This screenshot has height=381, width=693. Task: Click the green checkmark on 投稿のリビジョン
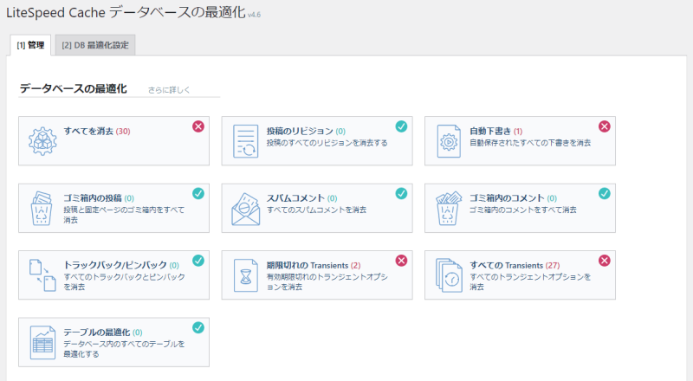(x=401, y=126)
